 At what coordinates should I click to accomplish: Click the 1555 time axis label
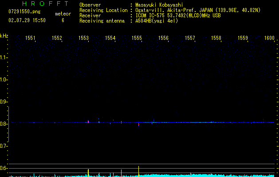[137, 38]
